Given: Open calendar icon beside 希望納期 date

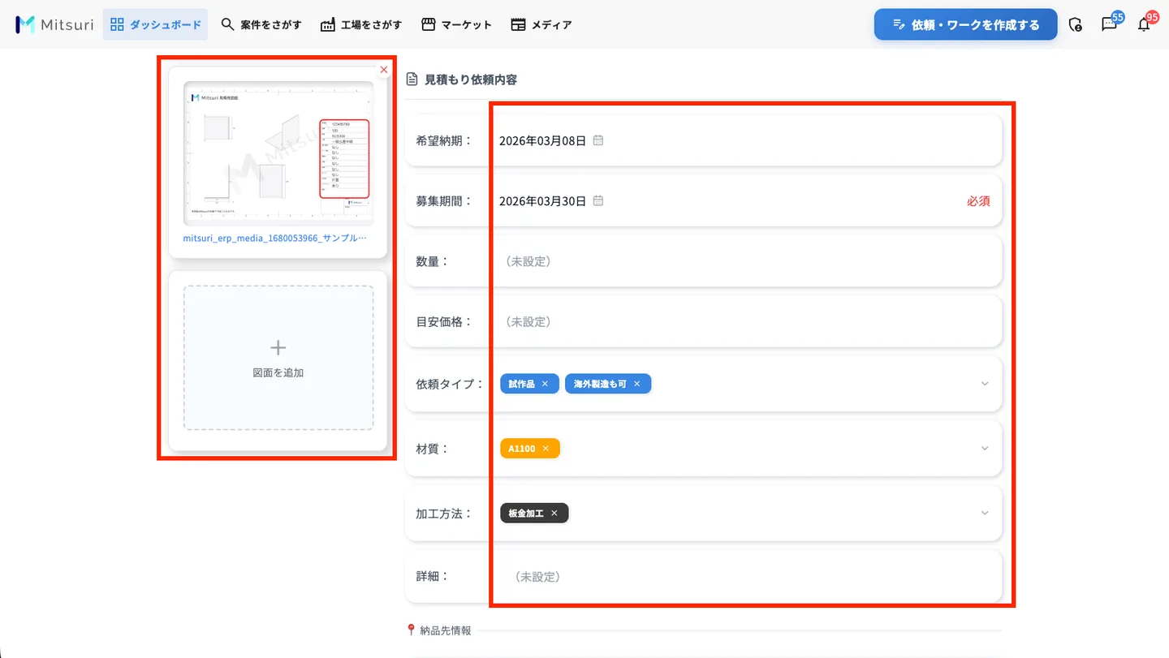Looking at the screenshot, I should (x=598, y=140).
